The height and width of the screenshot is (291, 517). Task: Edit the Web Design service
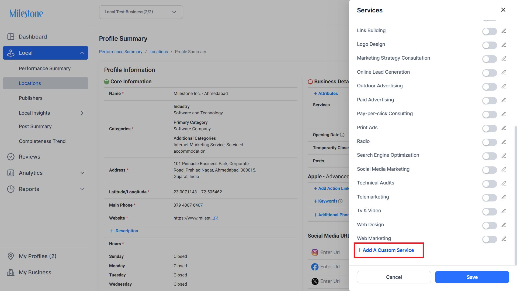(x=504, y=225)
